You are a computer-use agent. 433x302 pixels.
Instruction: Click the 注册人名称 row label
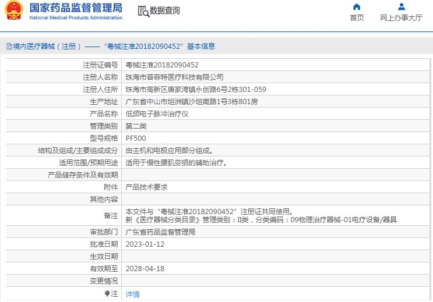100,77
